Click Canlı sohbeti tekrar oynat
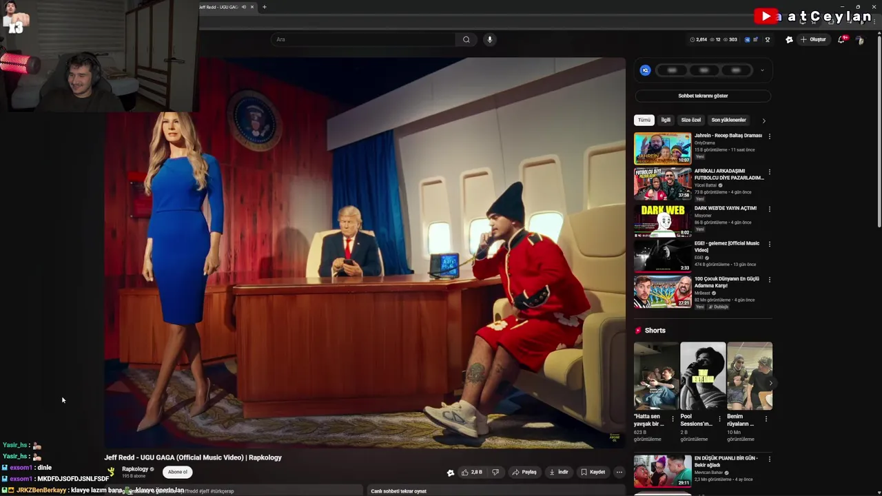 tap(398, 491)
